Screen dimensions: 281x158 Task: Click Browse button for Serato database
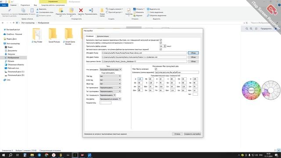click(x=193, y=61)
